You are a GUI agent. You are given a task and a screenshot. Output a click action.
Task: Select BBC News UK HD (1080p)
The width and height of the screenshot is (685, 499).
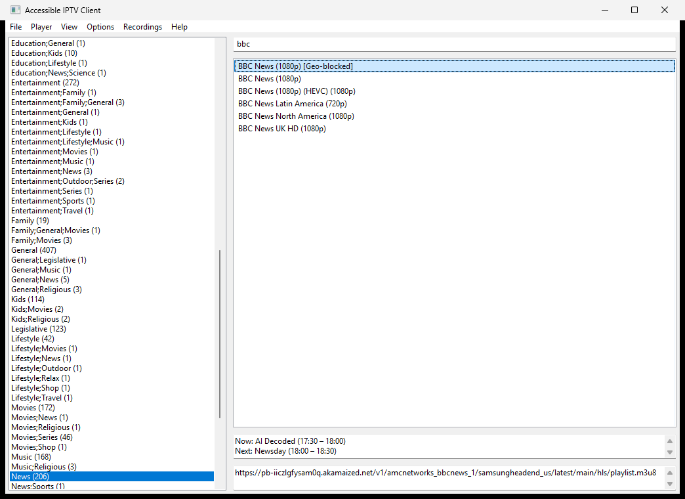point(454,129)
